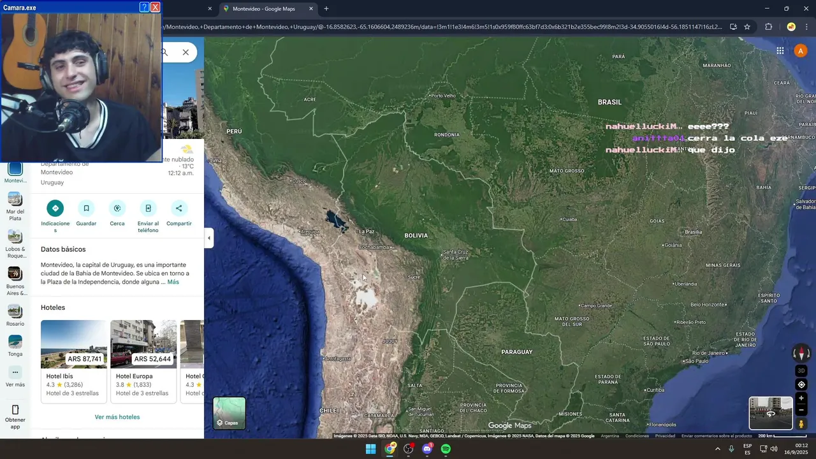This screenshot has width=816, height=459.
Task: Save Montevideo with the Guardar button
Action: [86, 214]
